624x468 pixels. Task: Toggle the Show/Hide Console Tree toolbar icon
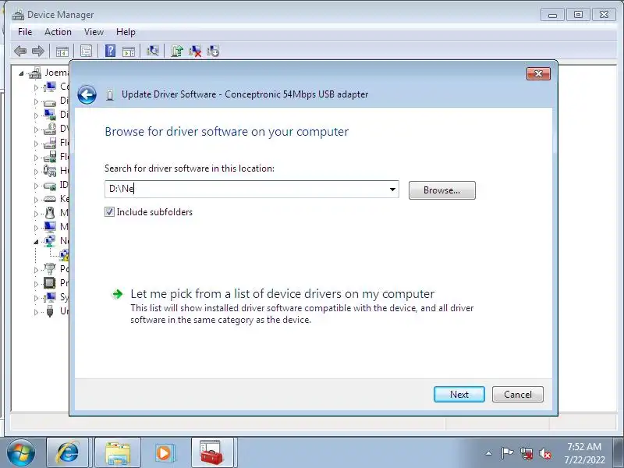point(62,51)
